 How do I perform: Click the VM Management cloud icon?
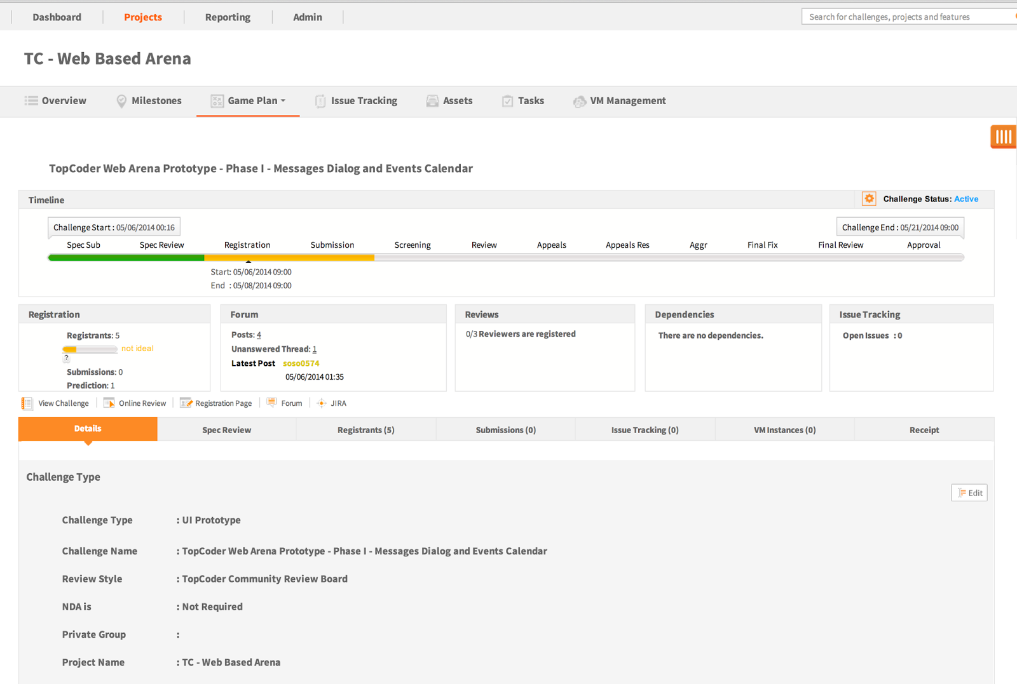[x=579, y=102]
